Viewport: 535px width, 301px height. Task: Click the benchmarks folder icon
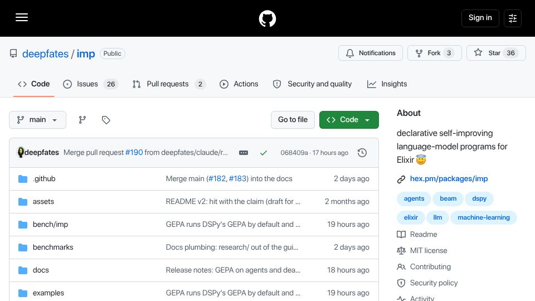click(23, 247)
